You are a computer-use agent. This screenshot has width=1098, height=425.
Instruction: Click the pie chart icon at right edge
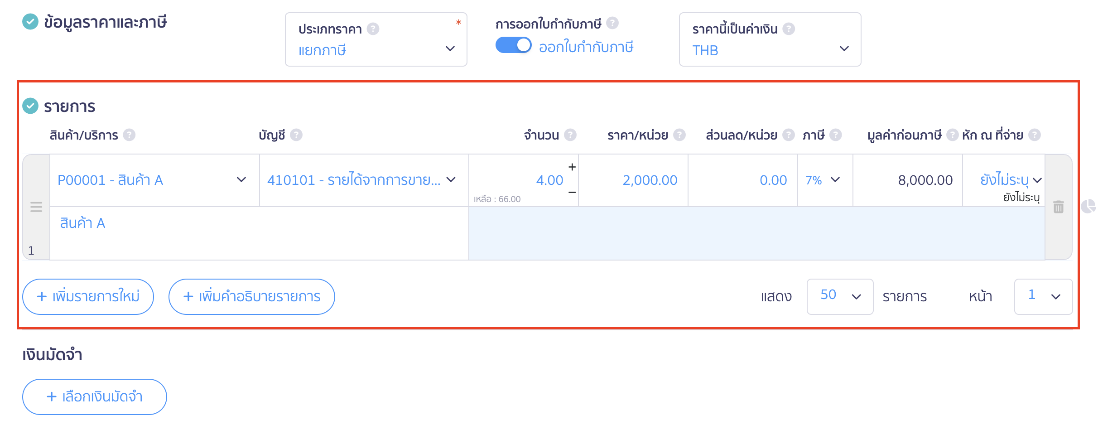[1088, 206]
